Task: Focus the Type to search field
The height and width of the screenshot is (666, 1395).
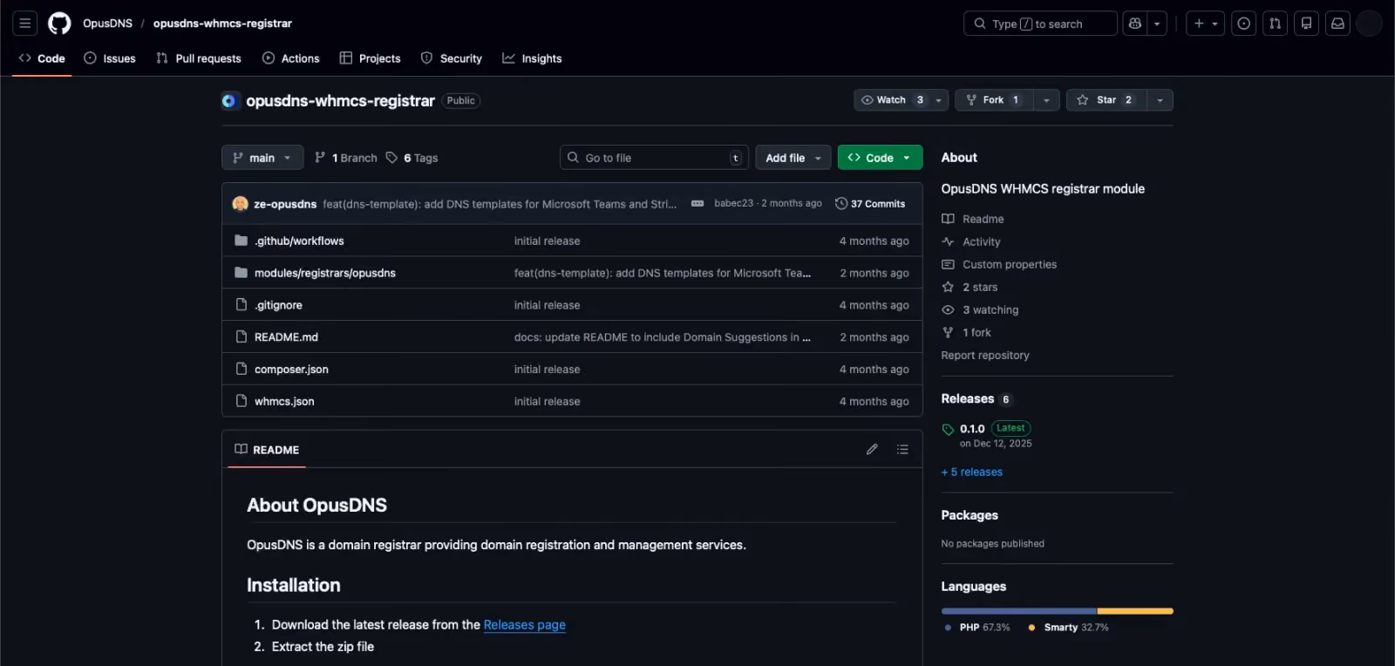Action: pyautogui.click(x=1040, y=24)
